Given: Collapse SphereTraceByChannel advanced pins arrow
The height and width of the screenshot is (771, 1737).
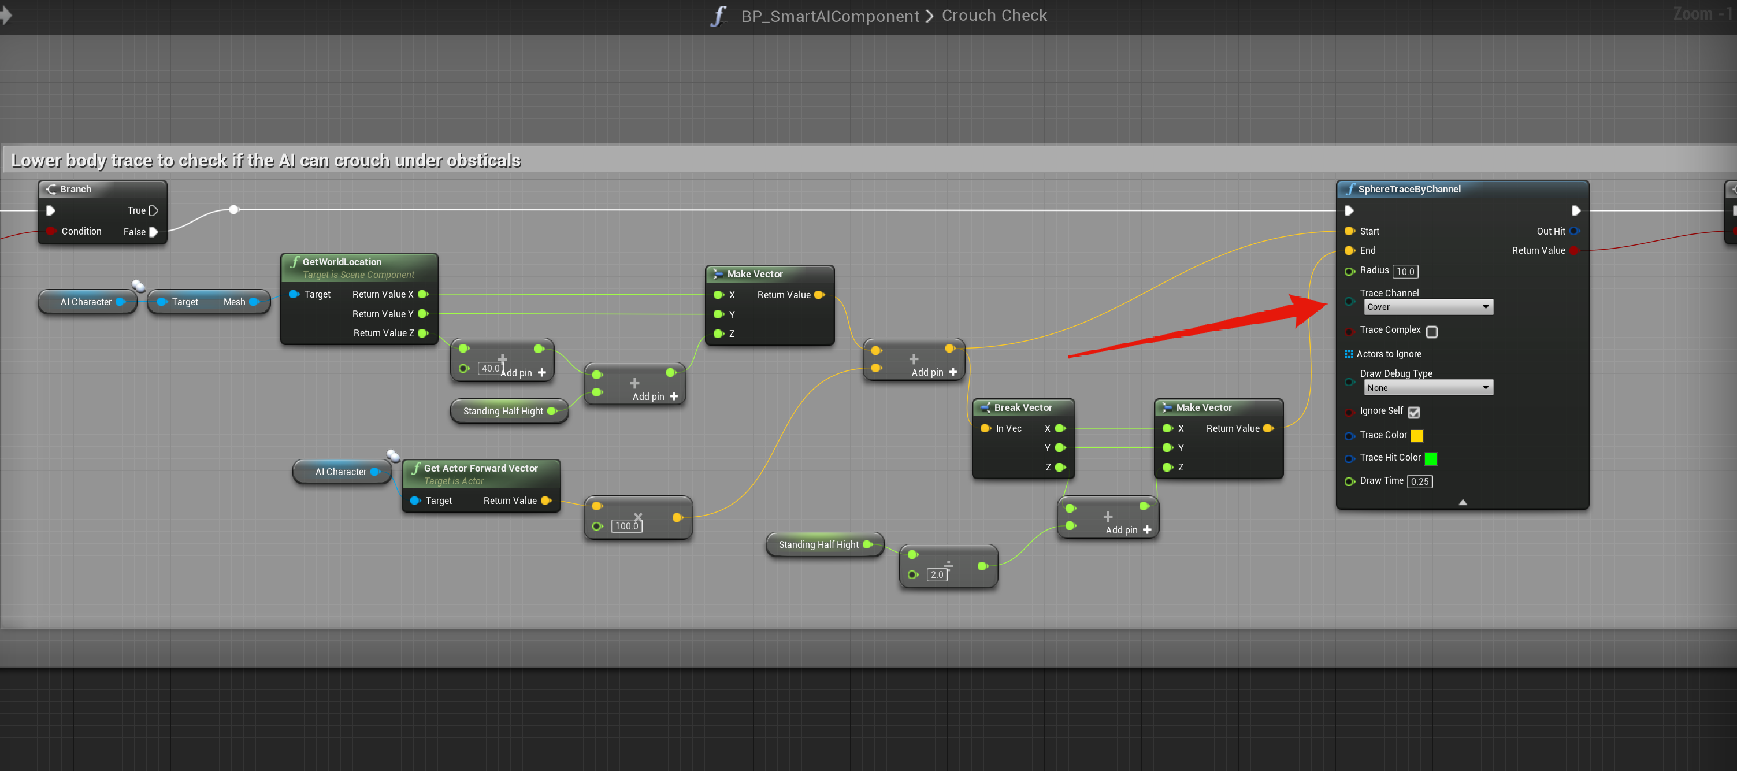Looking at the screenshot, I should 1463,502.
